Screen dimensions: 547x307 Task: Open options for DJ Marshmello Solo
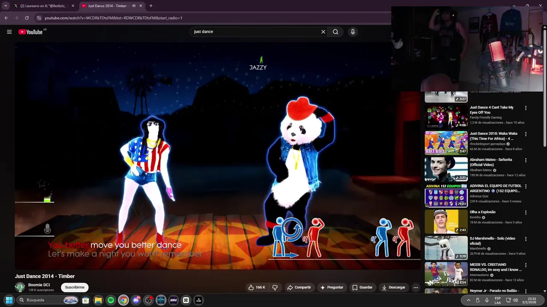click(x=526, y=239)
